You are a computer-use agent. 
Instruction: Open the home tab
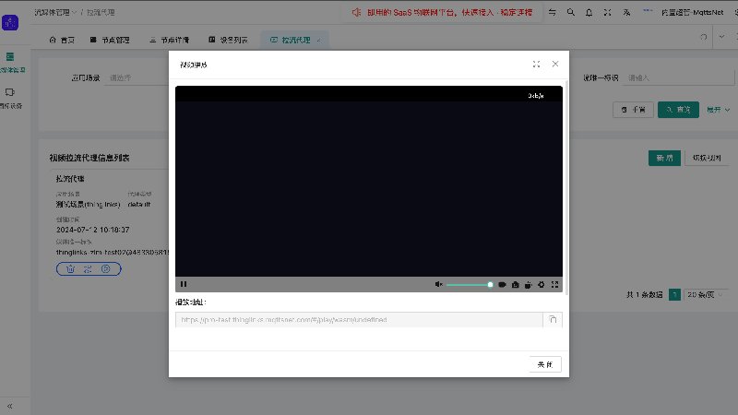(62, 40)
